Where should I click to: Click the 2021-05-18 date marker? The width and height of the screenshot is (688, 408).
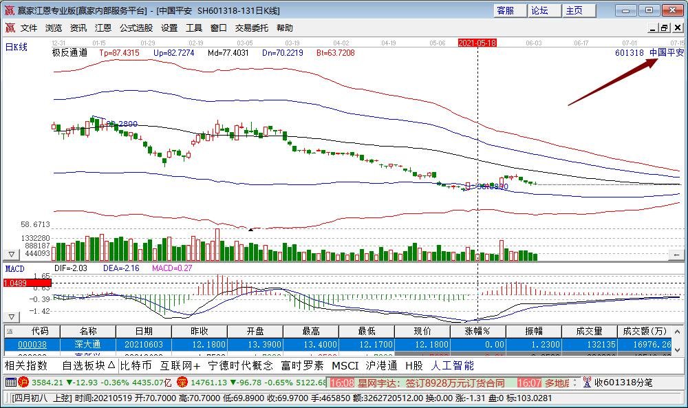point(477,43)
